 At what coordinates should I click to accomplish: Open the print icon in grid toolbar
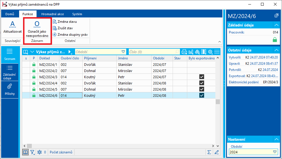click(184, 52)
